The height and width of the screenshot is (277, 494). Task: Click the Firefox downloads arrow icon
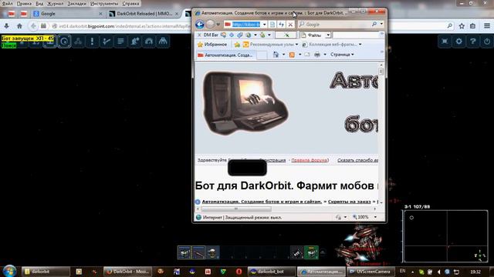tap(6, 26)
